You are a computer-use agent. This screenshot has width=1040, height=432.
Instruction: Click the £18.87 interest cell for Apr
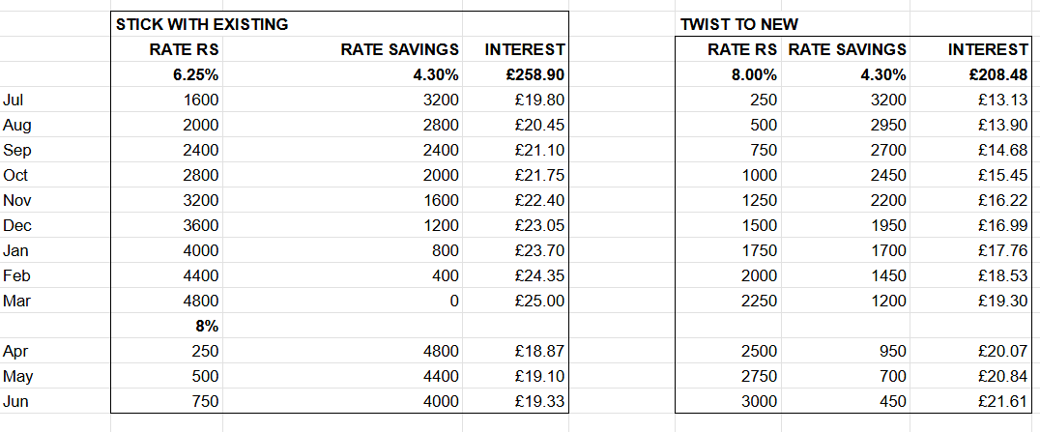[540, 351]
